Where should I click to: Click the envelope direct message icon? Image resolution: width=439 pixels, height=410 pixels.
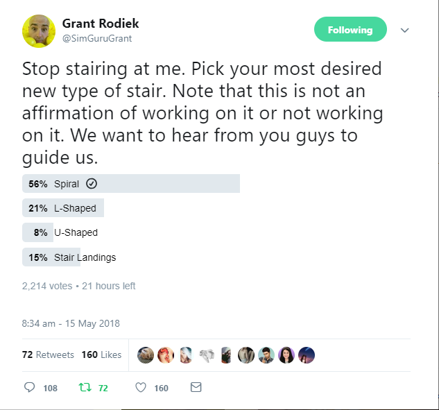pos(196,387)
